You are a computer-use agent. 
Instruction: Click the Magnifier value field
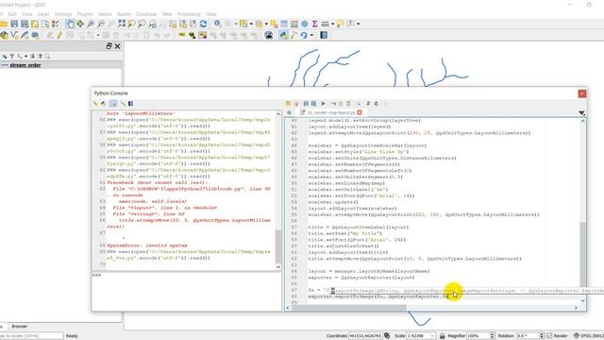tap(478, 336)
